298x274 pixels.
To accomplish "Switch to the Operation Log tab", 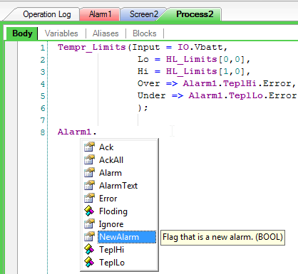I will pos(47,14).
